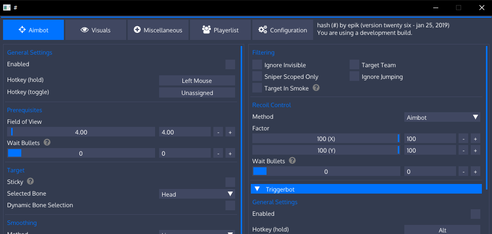Toggle Ignore Invisible checkbox
Viewport: 492px width, 234px height.
(257, 65)
